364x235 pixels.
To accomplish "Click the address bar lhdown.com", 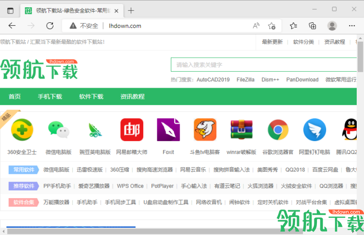I will (125, 26).
